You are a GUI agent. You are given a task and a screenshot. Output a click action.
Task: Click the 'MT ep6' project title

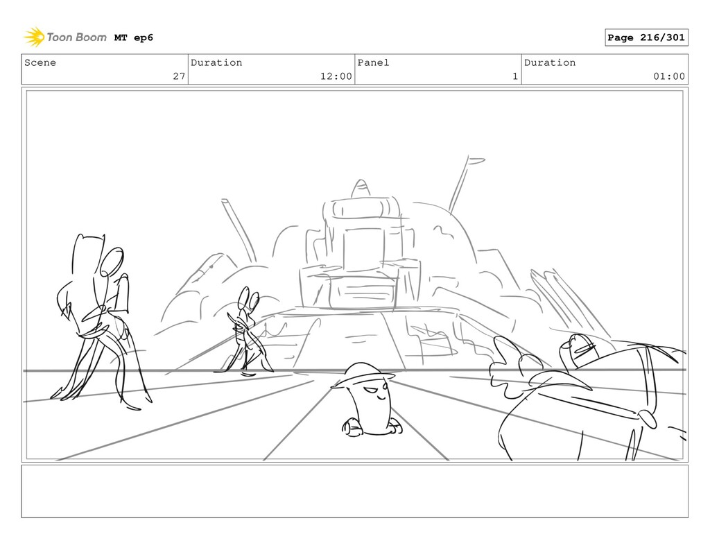pyautogui.click(x=134, y=37)
